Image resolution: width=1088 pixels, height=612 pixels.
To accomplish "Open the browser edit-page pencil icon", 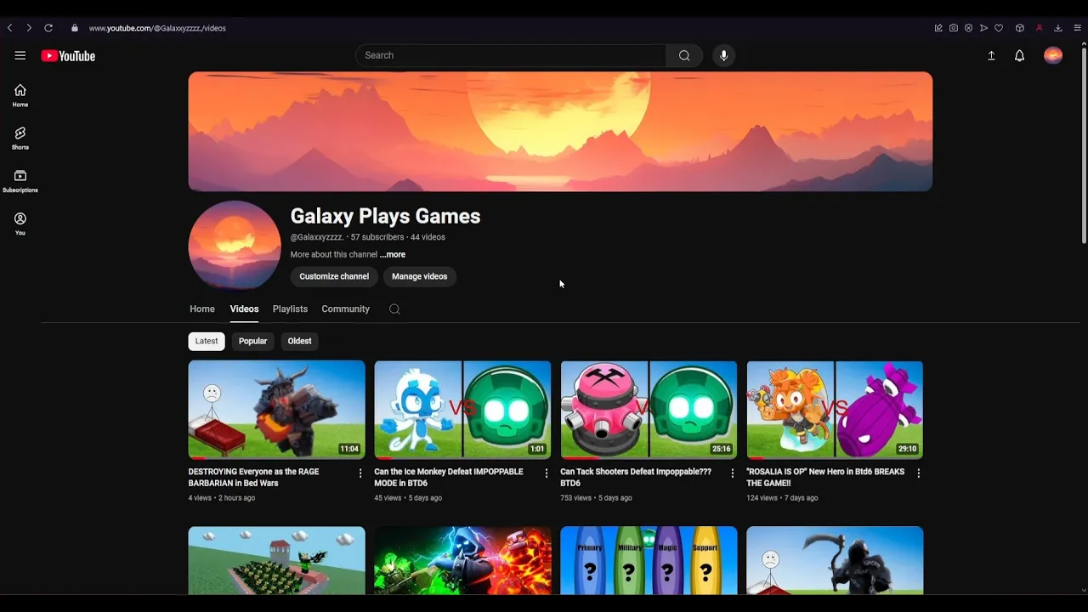I will pyautogui.click(x=938, y=28).
